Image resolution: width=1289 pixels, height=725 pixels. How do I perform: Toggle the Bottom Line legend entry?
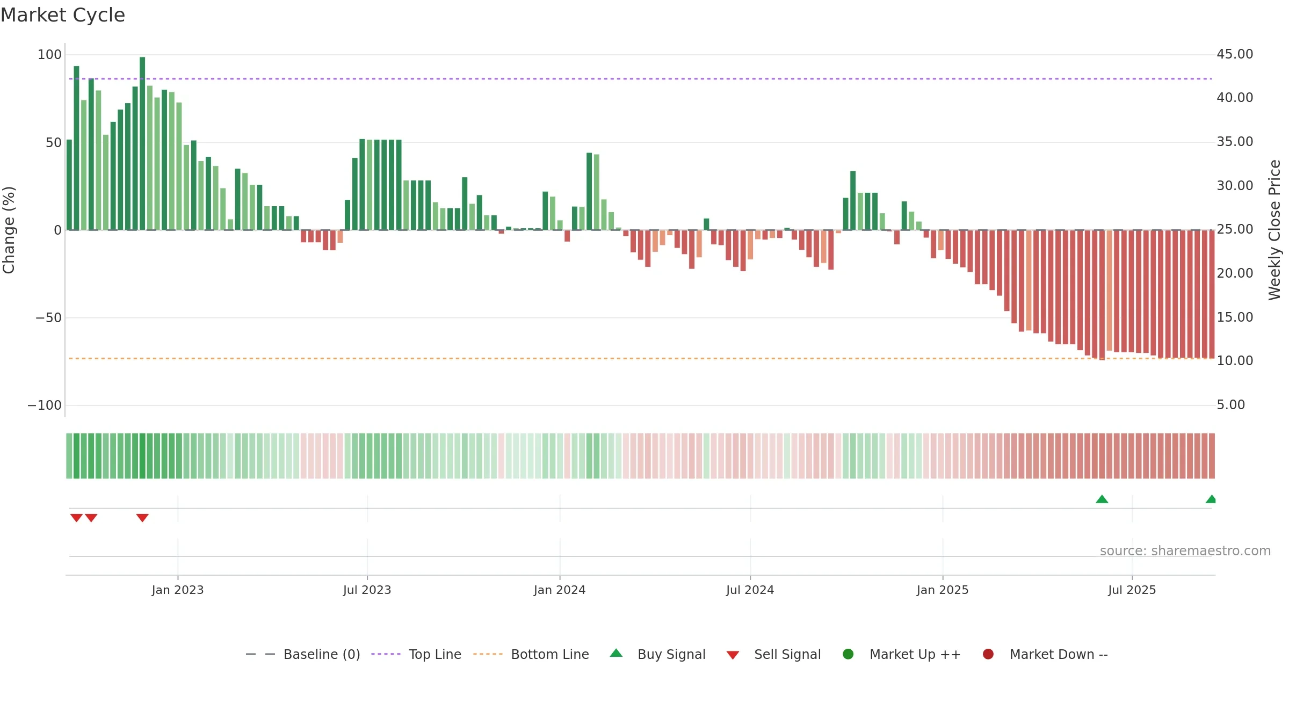pos(531,654)
